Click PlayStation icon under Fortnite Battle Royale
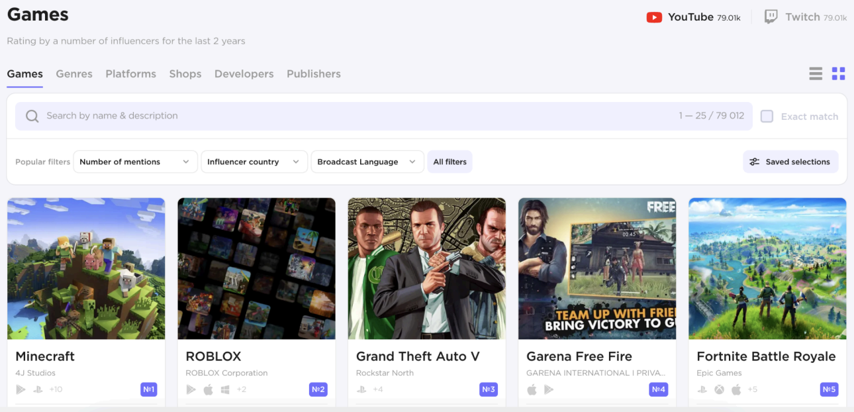The width and height of the screenshot is (854, 412). pos(702,389)
